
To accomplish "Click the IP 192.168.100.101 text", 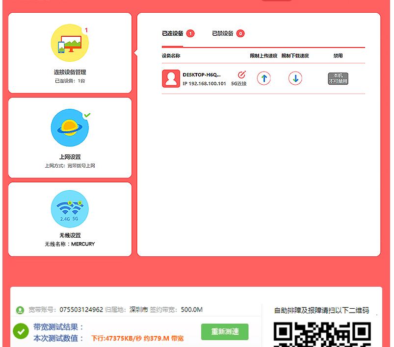I will (204, 84).
